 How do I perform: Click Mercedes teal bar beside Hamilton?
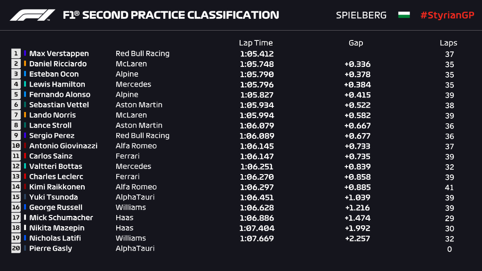25,84
